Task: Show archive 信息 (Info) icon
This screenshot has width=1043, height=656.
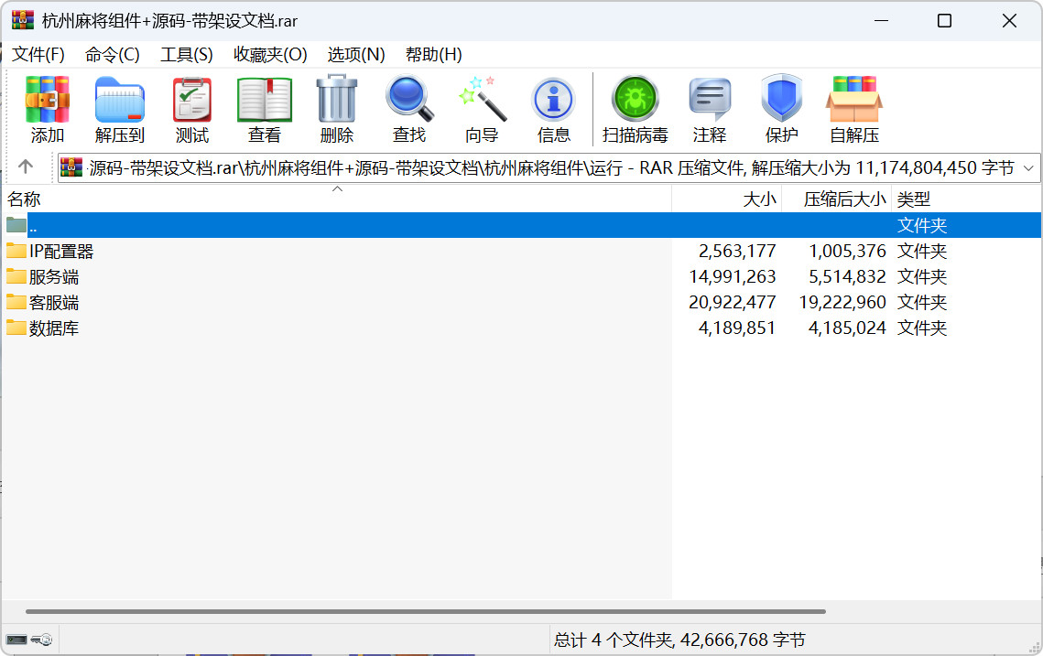Action: pos(553,100)
